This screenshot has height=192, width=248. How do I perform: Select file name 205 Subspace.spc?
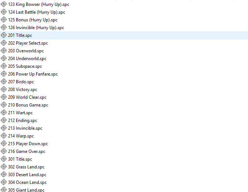(25, 66)
